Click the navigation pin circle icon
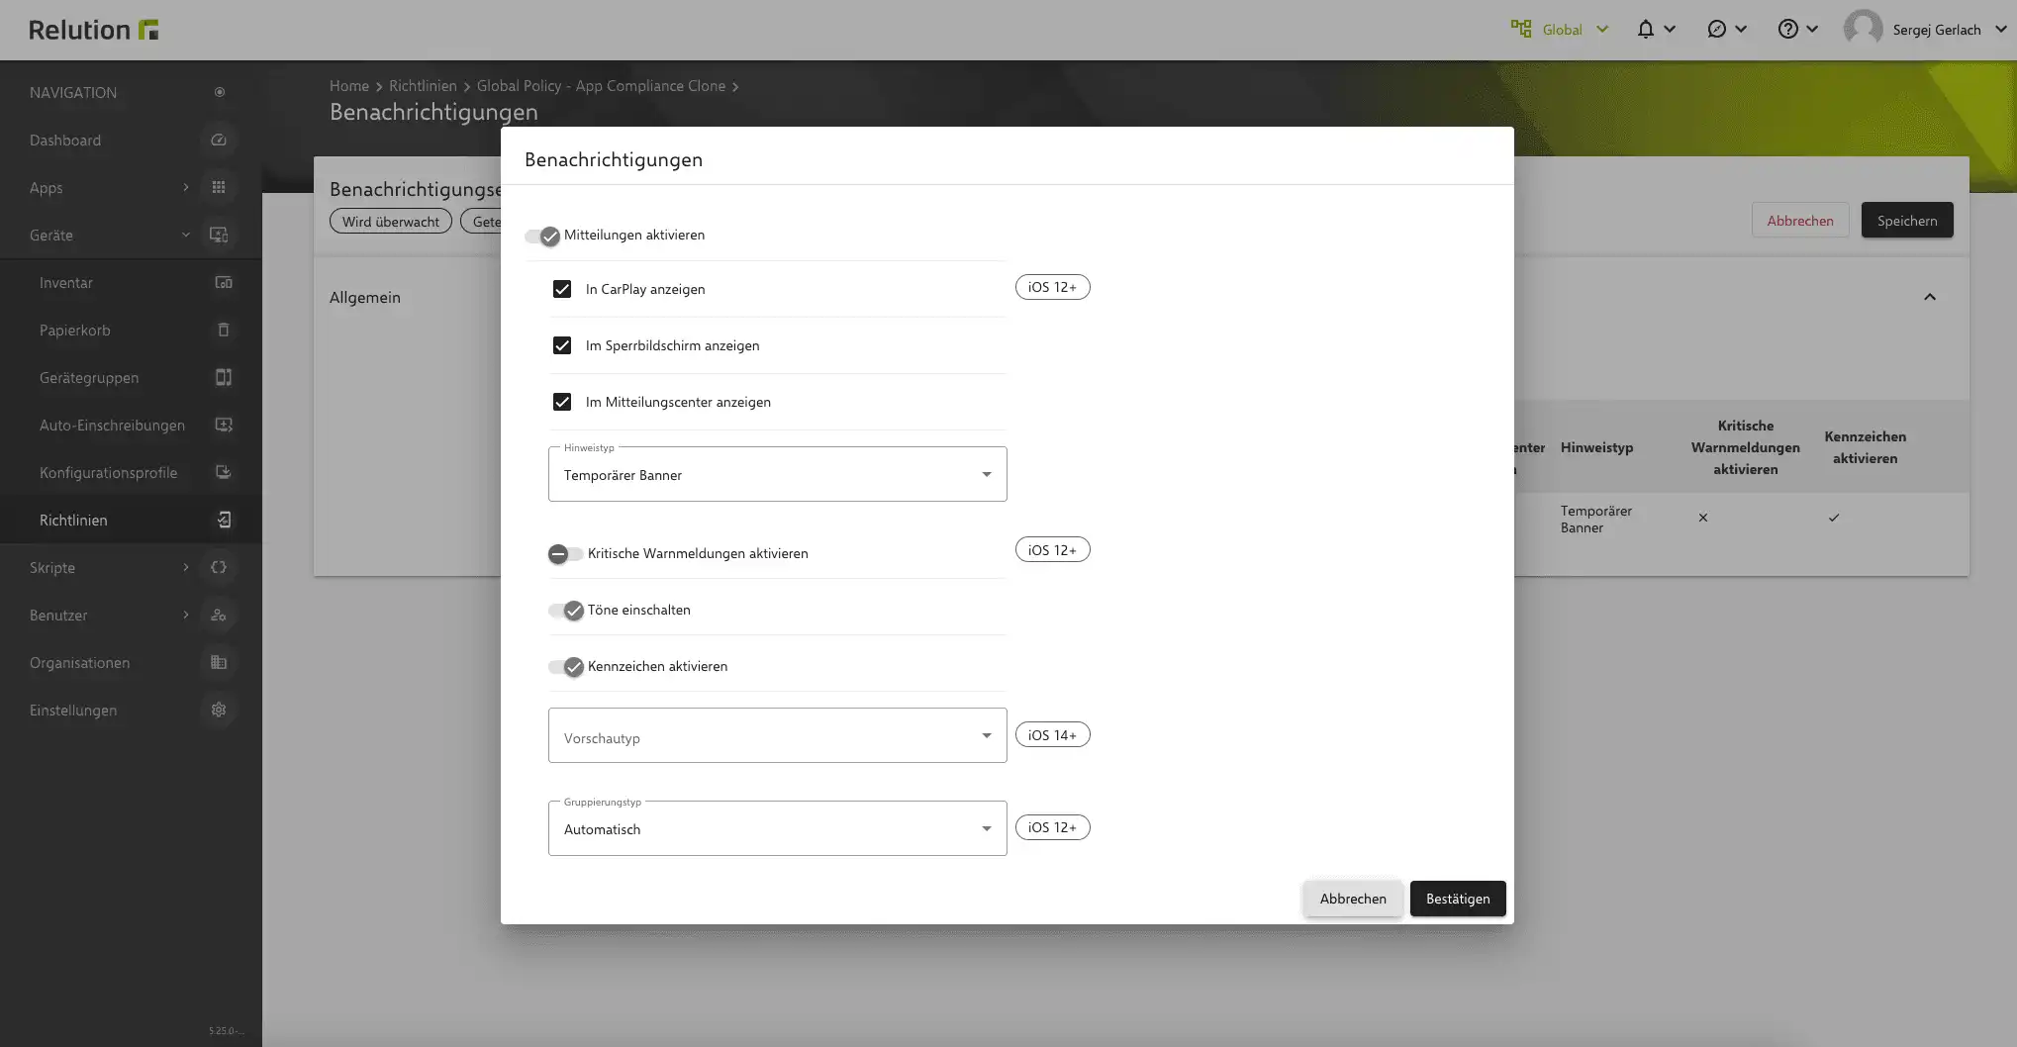The width and height of the screenshot is (2017, 1047). point(220,92)
